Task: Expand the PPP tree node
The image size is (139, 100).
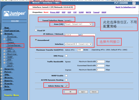Action: coord(4,60)
